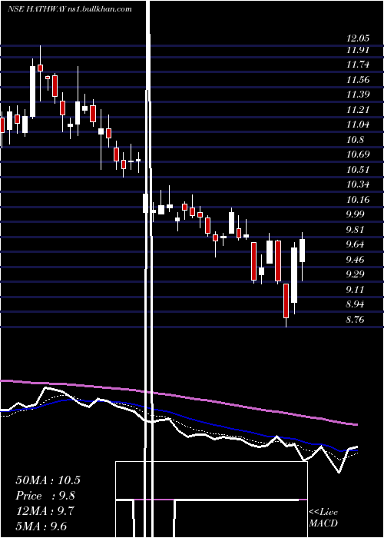Click the 50MA : 10.5 readout
Image resolution: width=384 pixels, height=538 pixels.
point(48,480)
